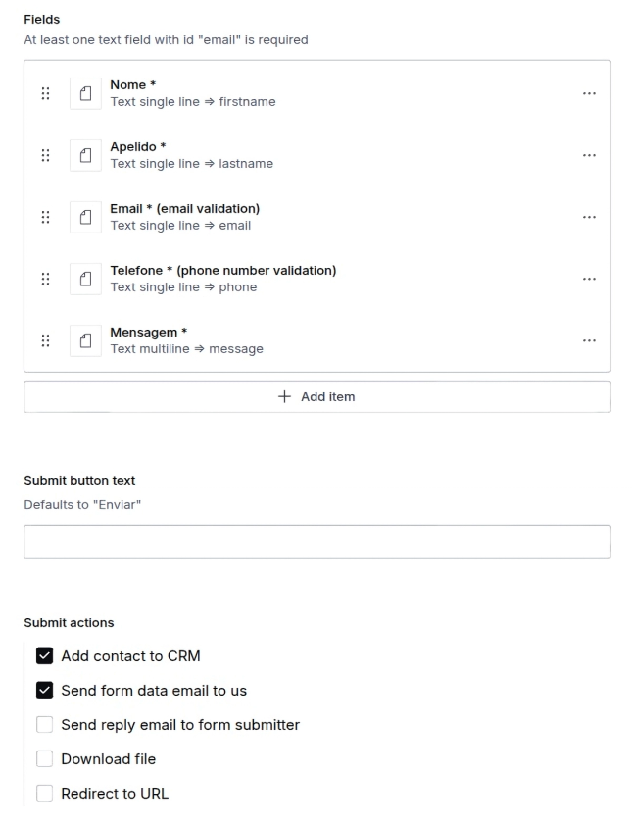The height and width of the screenshot is (829, 632).
Task: Check the Download file option
Action: [44, 759]
